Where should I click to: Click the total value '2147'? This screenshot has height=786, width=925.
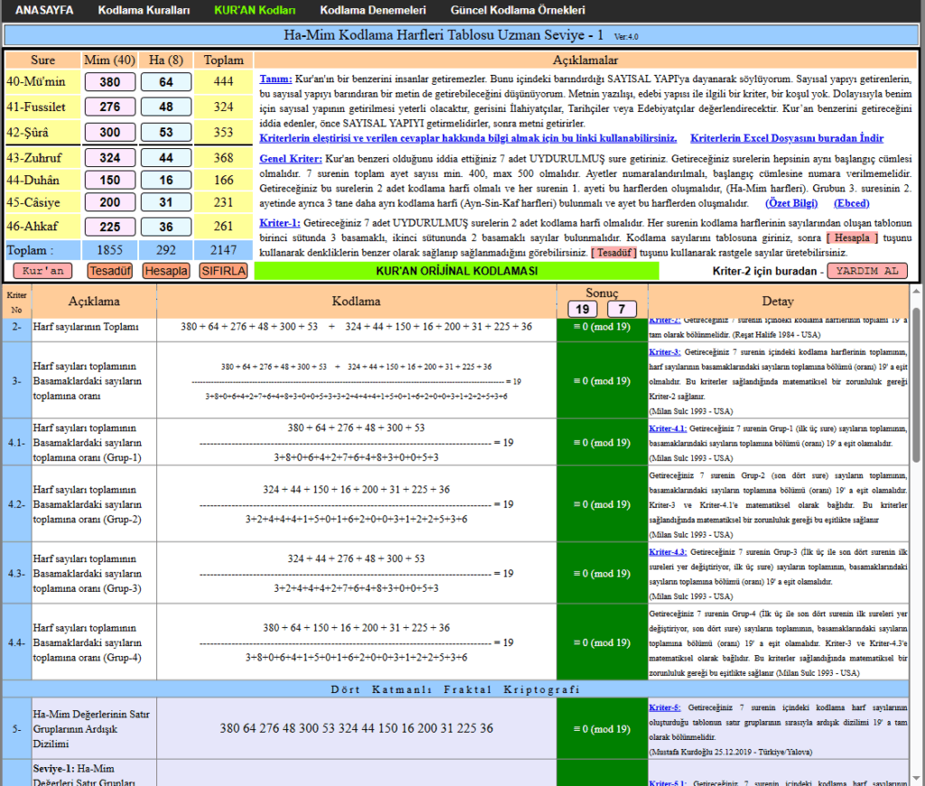click(224, 250)
